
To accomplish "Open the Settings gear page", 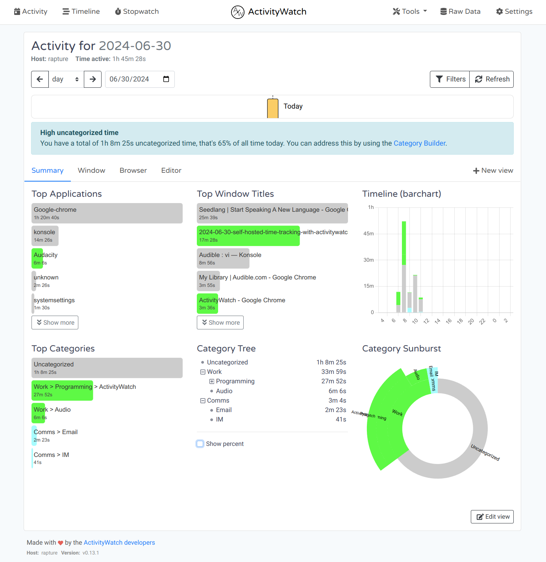I will click(514, 11).
